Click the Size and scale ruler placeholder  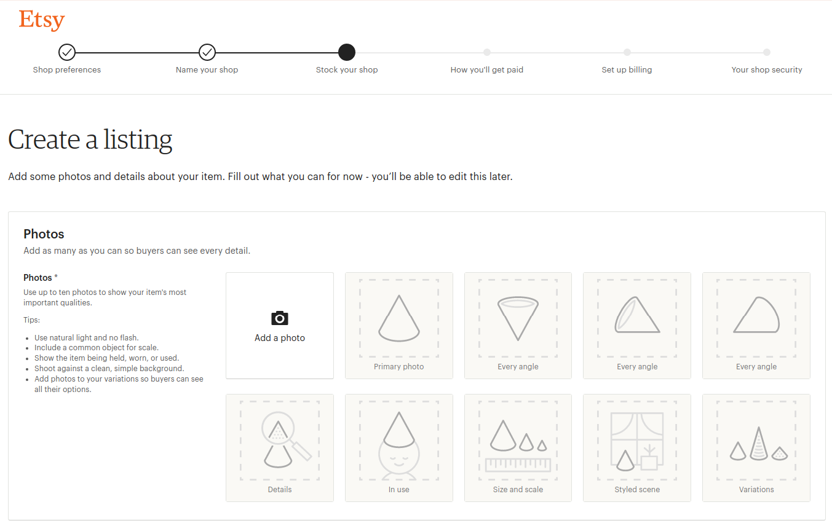pos(518,447)
